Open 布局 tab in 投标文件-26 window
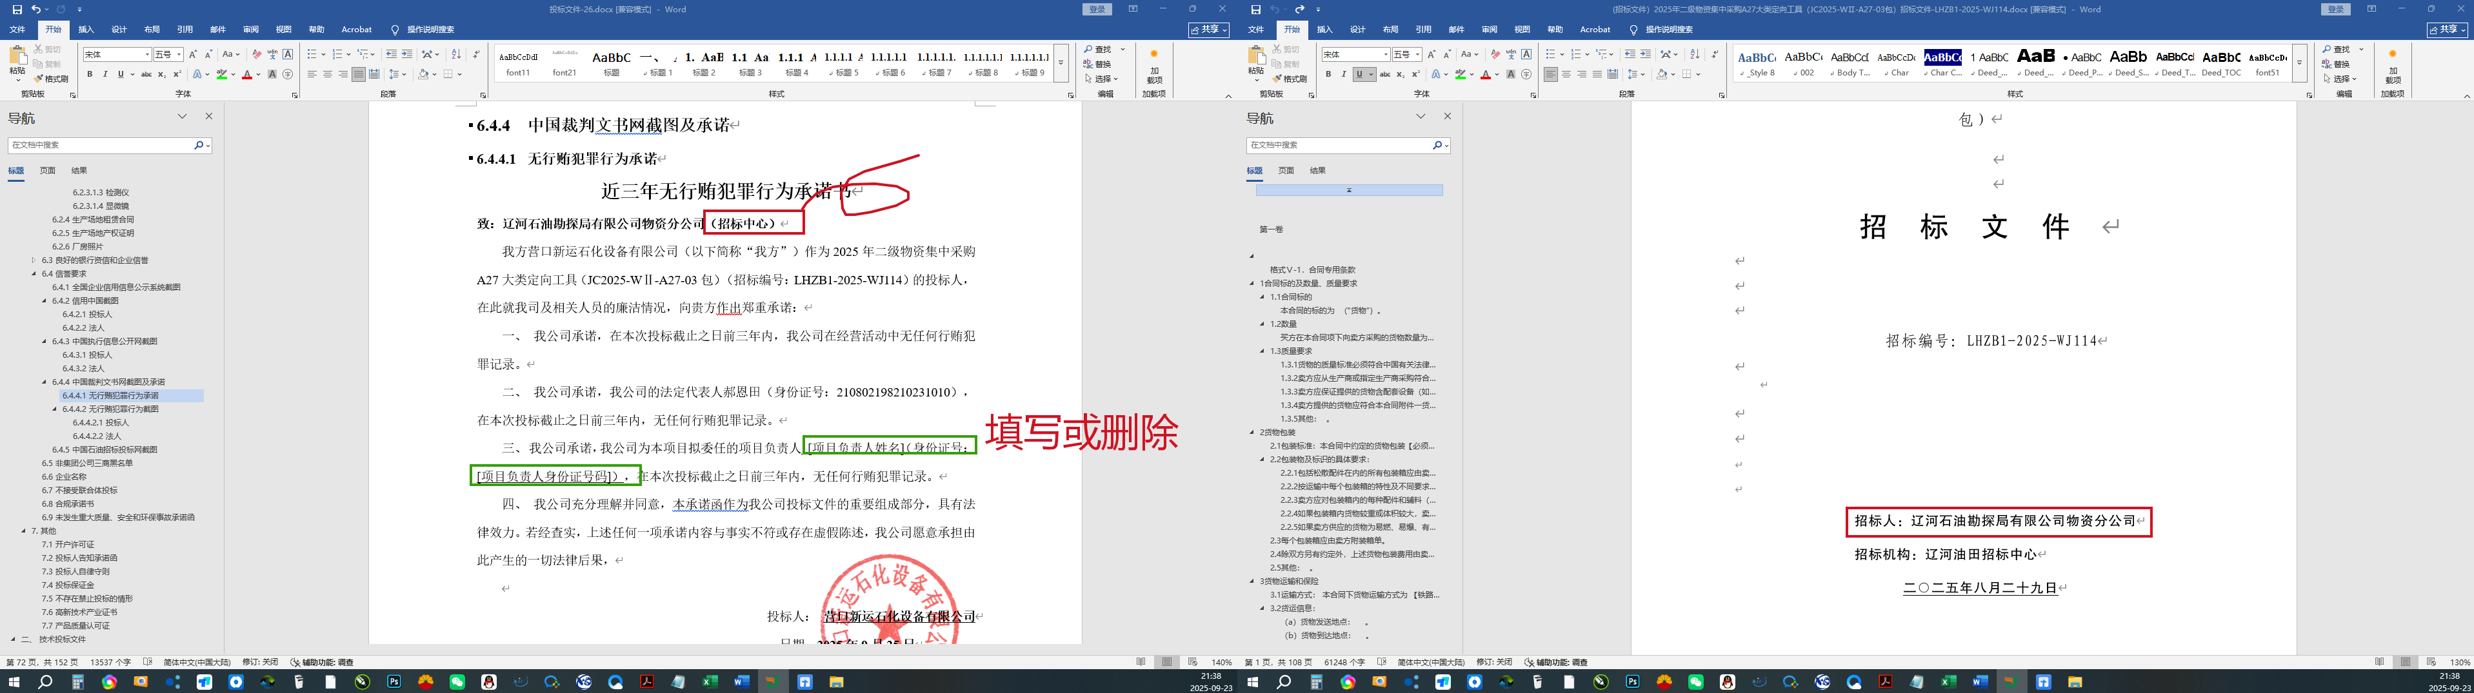The image size is (2474, 693). coord(152,30)
